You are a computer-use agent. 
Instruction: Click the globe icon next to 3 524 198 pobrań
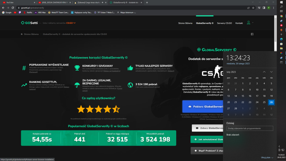point(130,85)
